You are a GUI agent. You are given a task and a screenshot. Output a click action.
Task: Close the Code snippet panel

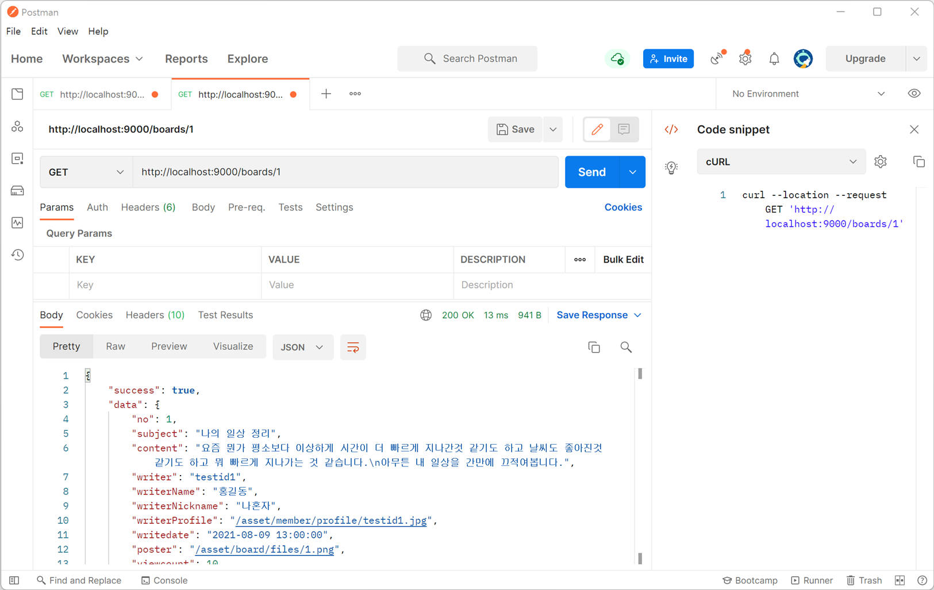914,129
